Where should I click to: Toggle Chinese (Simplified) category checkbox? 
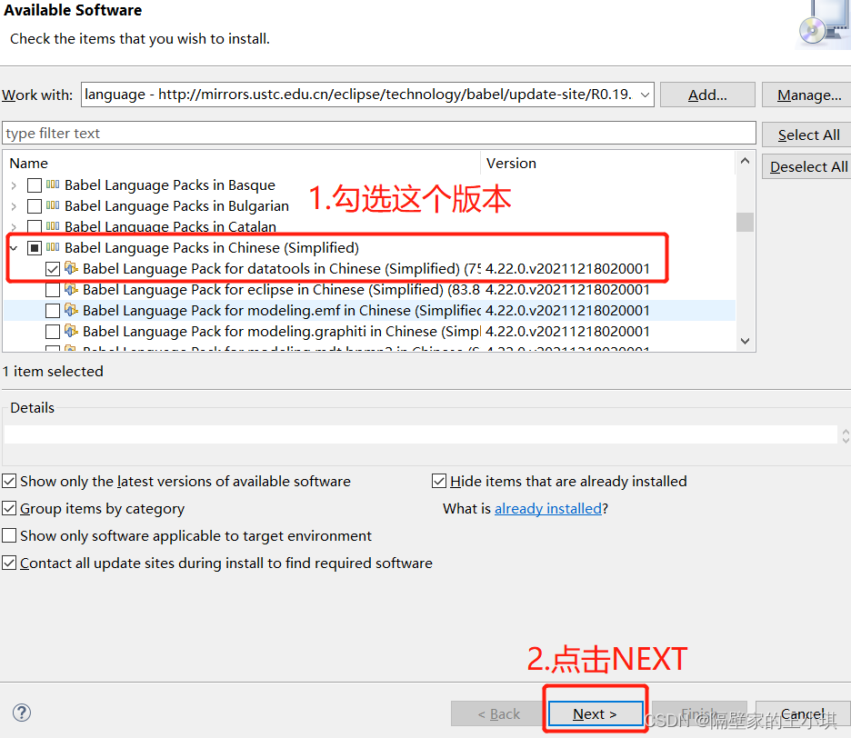tap(35, 248)
